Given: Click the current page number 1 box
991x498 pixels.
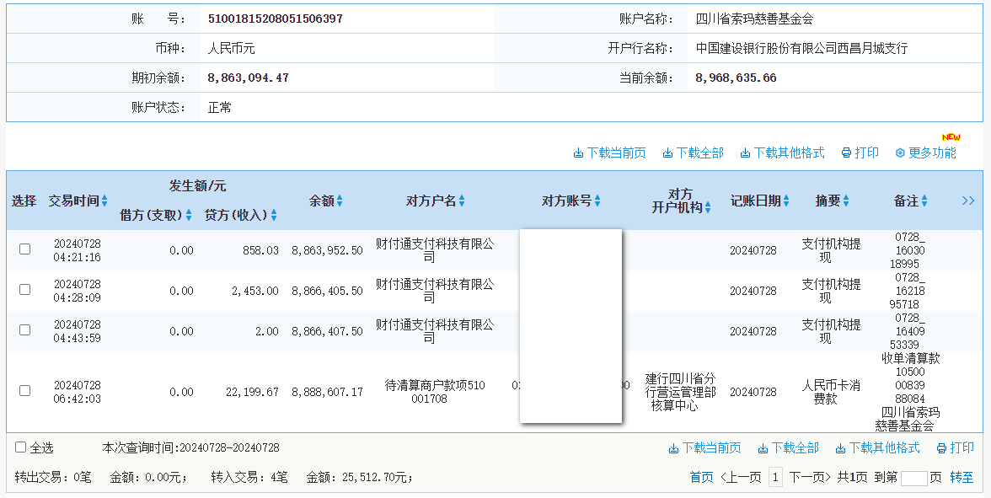Looking at the screenshot, I should (775, 477).
